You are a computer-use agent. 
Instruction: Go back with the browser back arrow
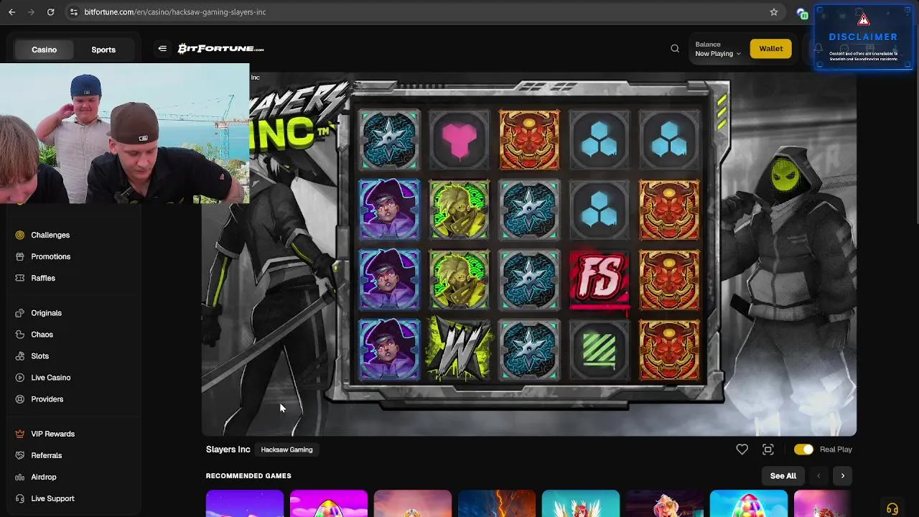point(11,12)
